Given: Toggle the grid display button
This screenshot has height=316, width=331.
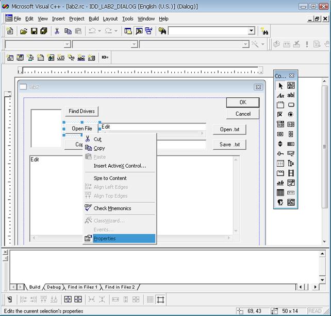Looking at the screenshot, I should [150, 299].
